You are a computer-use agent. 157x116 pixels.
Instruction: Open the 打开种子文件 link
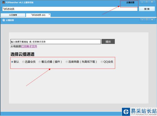click(29, 46)
